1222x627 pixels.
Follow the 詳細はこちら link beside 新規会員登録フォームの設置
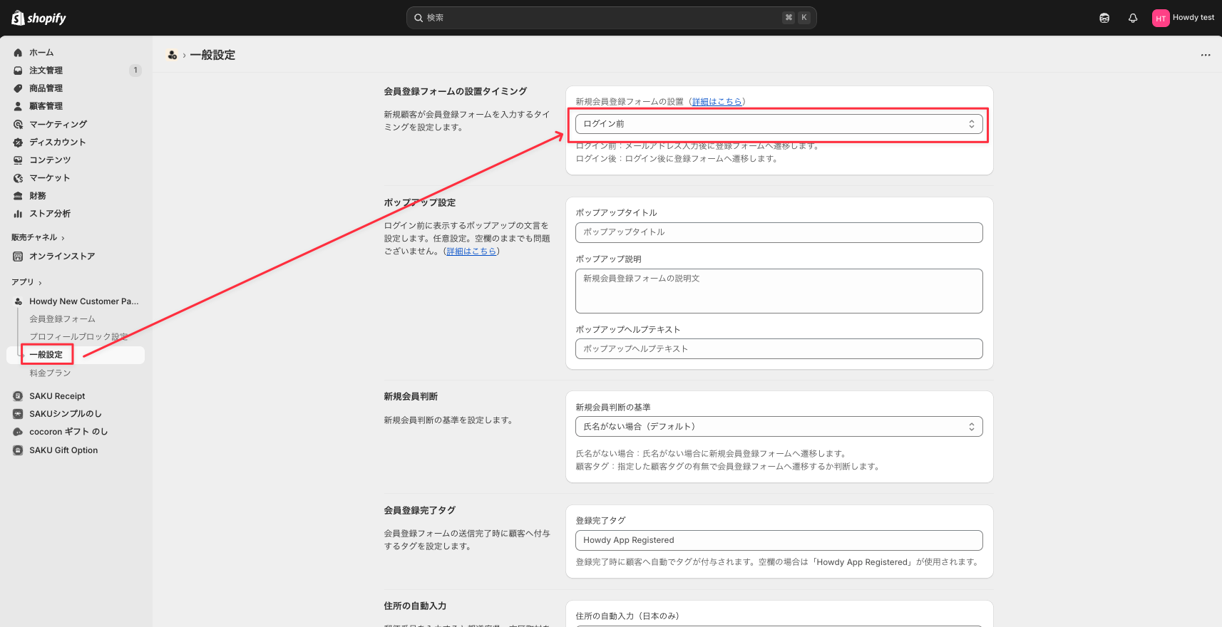(717, 102)
